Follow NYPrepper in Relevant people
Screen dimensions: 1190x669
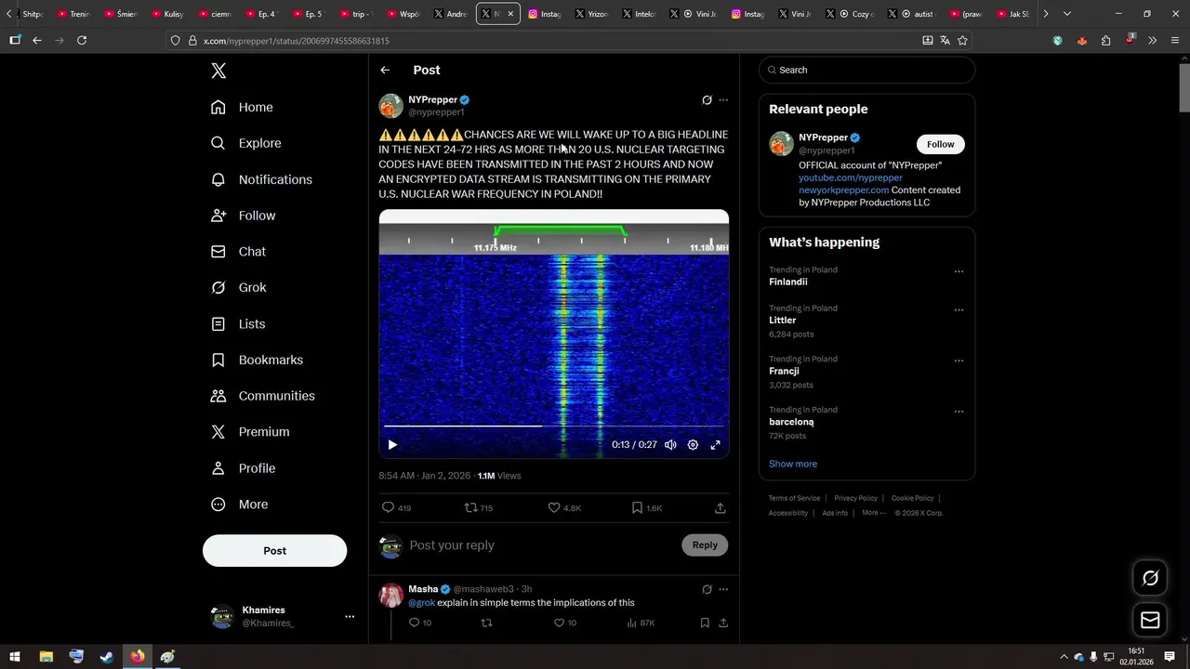pos(940,144)
